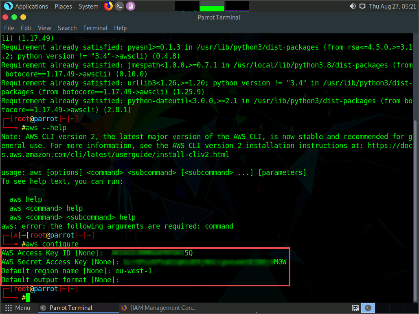Click the Menu button in bottom panel
Screen dimensions: 419x314
18,308
